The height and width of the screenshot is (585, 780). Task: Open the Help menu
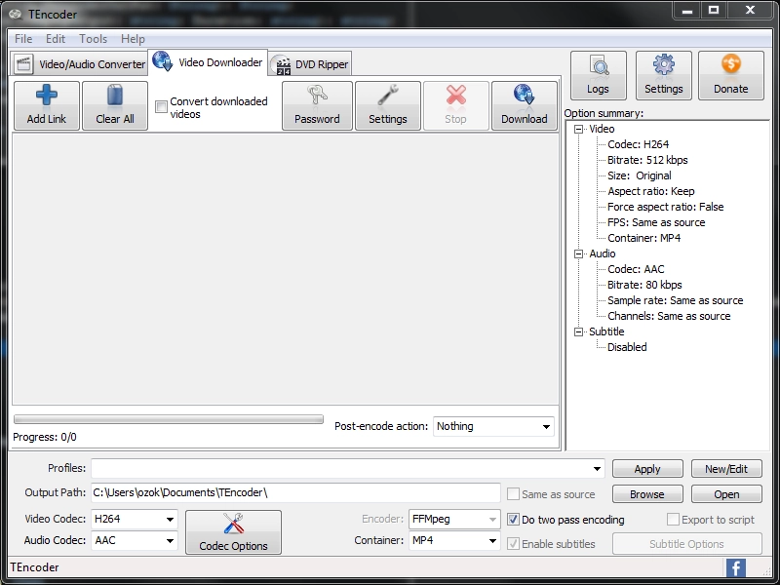(x=133, y=39)
